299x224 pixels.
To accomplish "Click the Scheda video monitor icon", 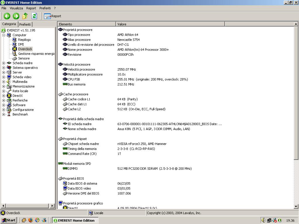I will pyautogui.click(x=9, y=77).
